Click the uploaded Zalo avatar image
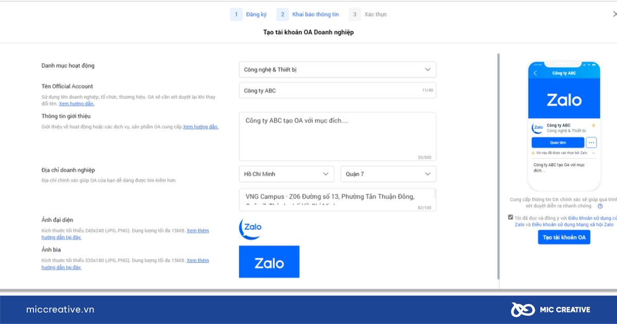Image resolution: width=617 pixels, height=324 pixels. [250, 229]
